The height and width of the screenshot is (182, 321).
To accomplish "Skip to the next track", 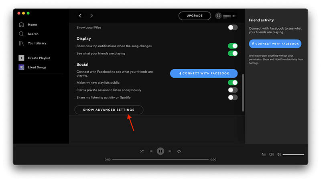I will click(x=170, y=151).
